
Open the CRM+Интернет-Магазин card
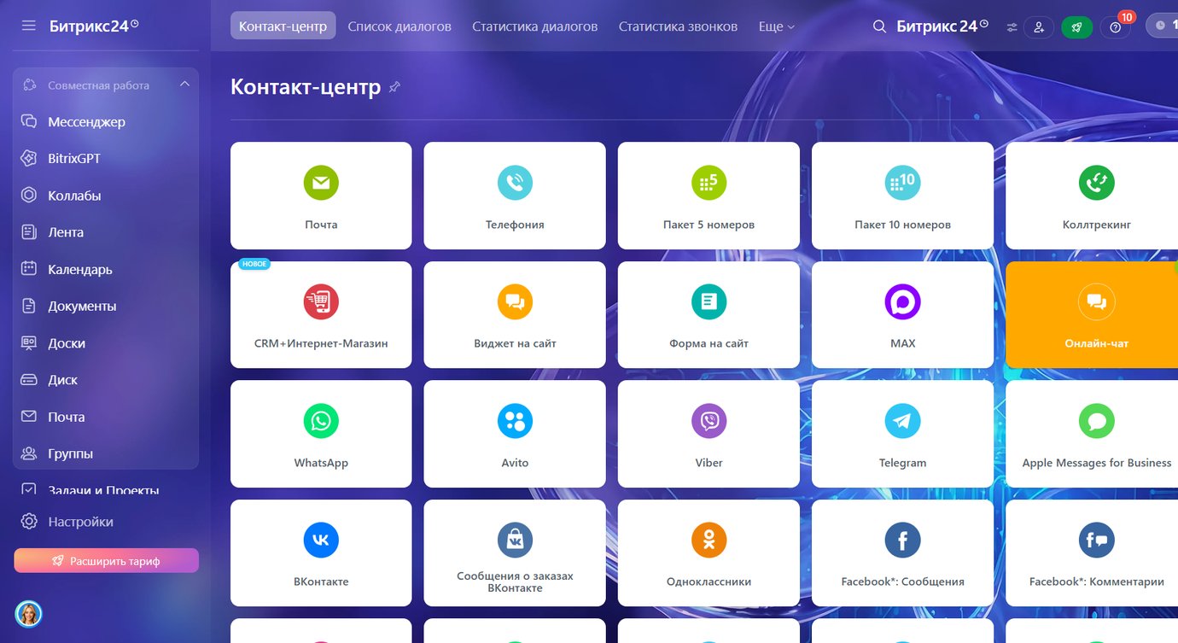(321, 315)
